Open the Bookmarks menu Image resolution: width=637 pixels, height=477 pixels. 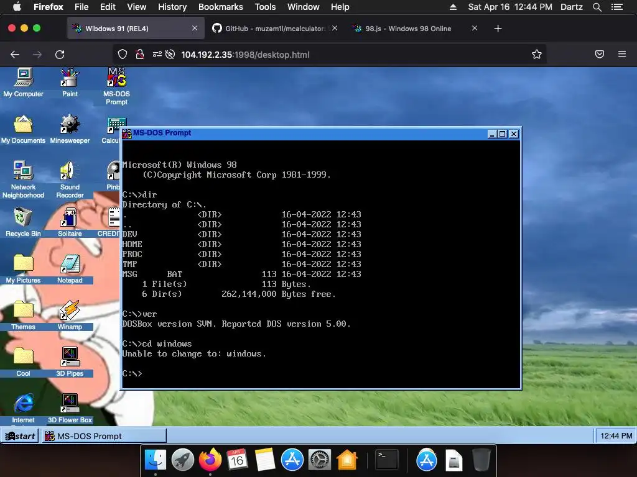[221, 7]
